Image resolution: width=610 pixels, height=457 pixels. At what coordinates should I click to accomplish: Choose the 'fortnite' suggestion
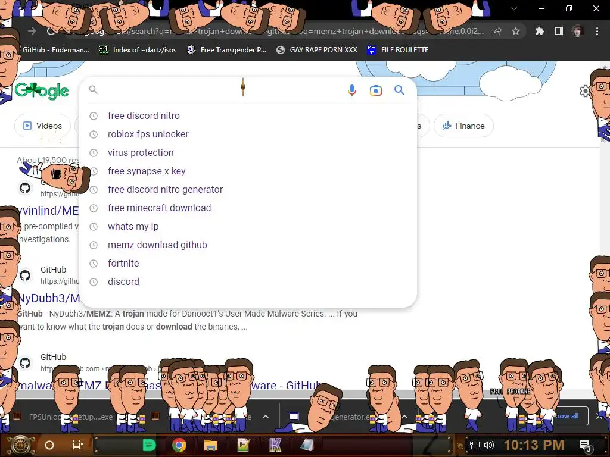coord(248,264)
